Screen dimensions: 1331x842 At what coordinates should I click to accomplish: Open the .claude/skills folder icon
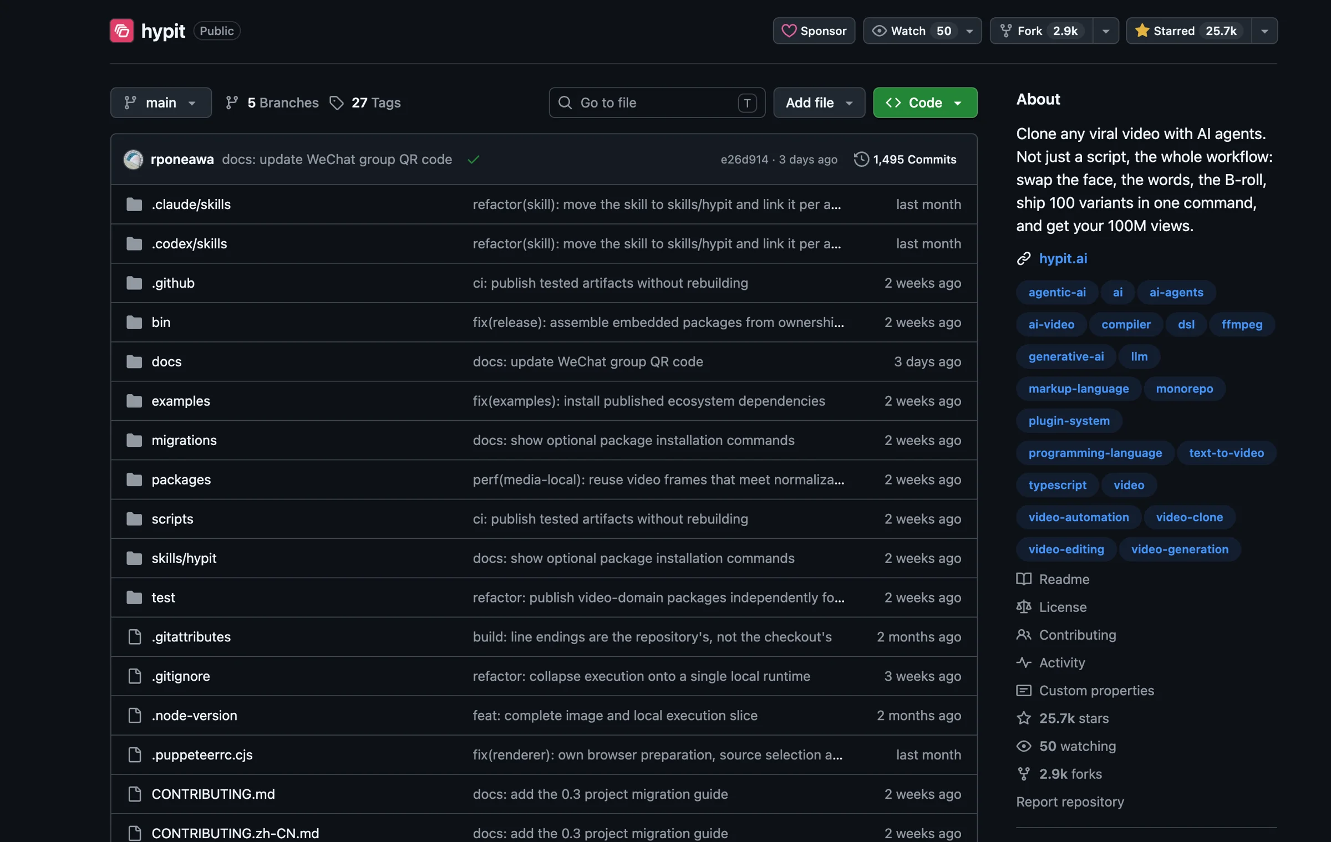click(x=134, y=205)
